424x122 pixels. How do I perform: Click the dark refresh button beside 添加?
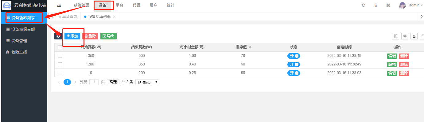58,36
